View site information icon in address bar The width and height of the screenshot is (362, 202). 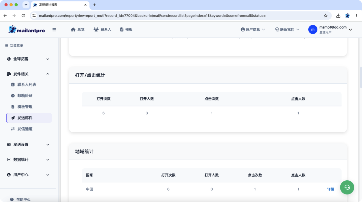(x=34, y=16)
